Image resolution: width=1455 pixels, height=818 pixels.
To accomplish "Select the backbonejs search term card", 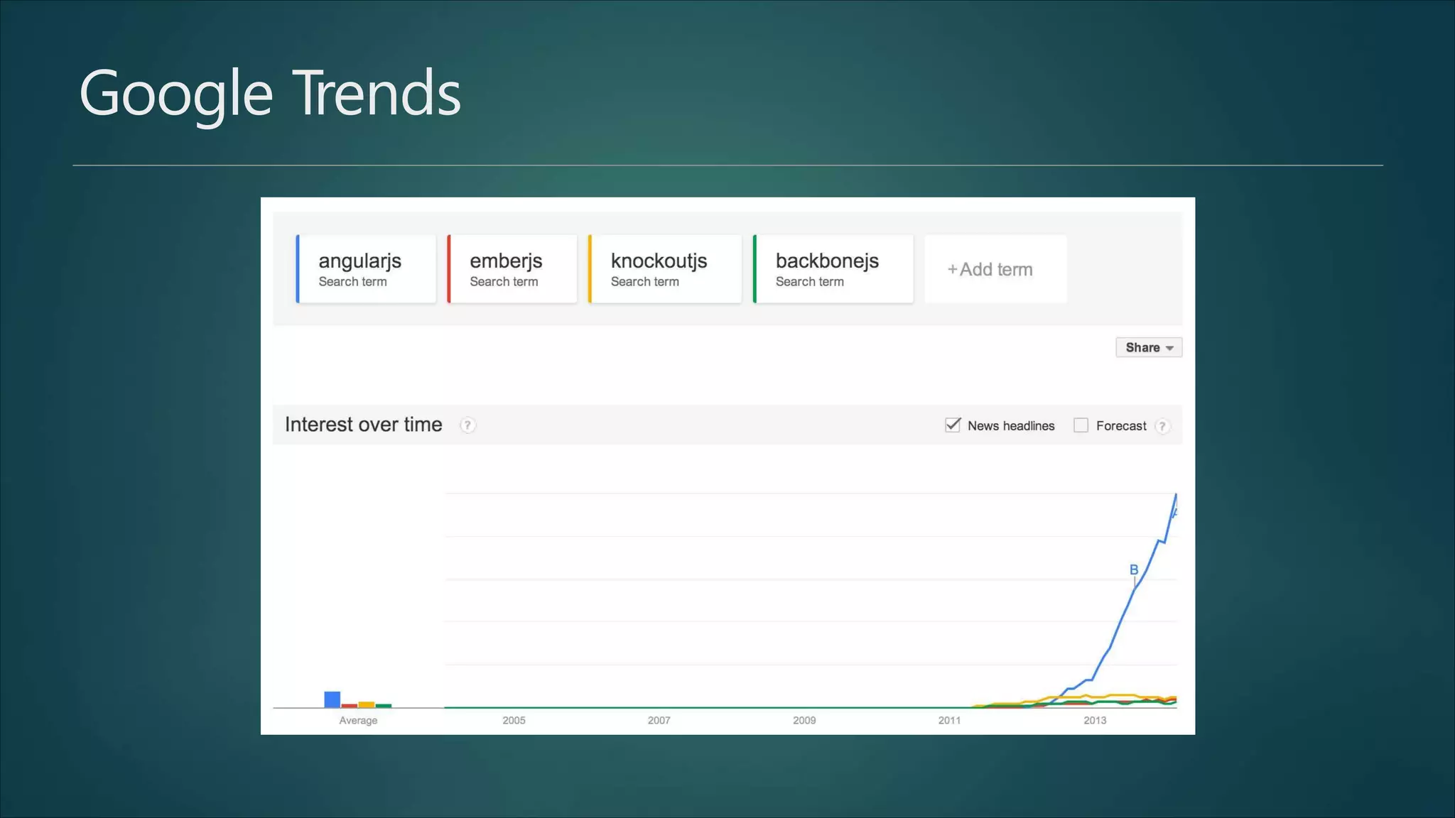I will [833, 269].
